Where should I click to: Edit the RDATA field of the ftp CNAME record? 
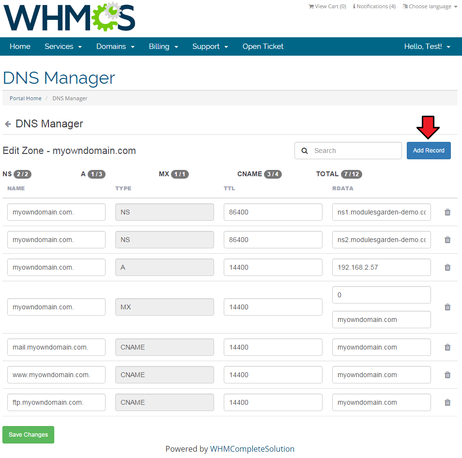381,402
